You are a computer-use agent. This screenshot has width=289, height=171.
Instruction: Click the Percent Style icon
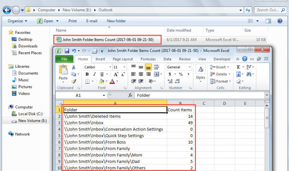181,74
